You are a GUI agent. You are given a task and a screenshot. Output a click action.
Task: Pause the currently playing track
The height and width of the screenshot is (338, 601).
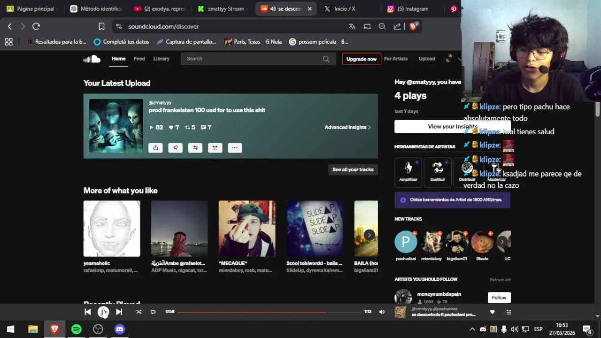(103, 312)
